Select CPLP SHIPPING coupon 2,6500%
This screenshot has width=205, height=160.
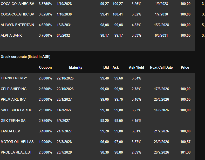(45, 89)
